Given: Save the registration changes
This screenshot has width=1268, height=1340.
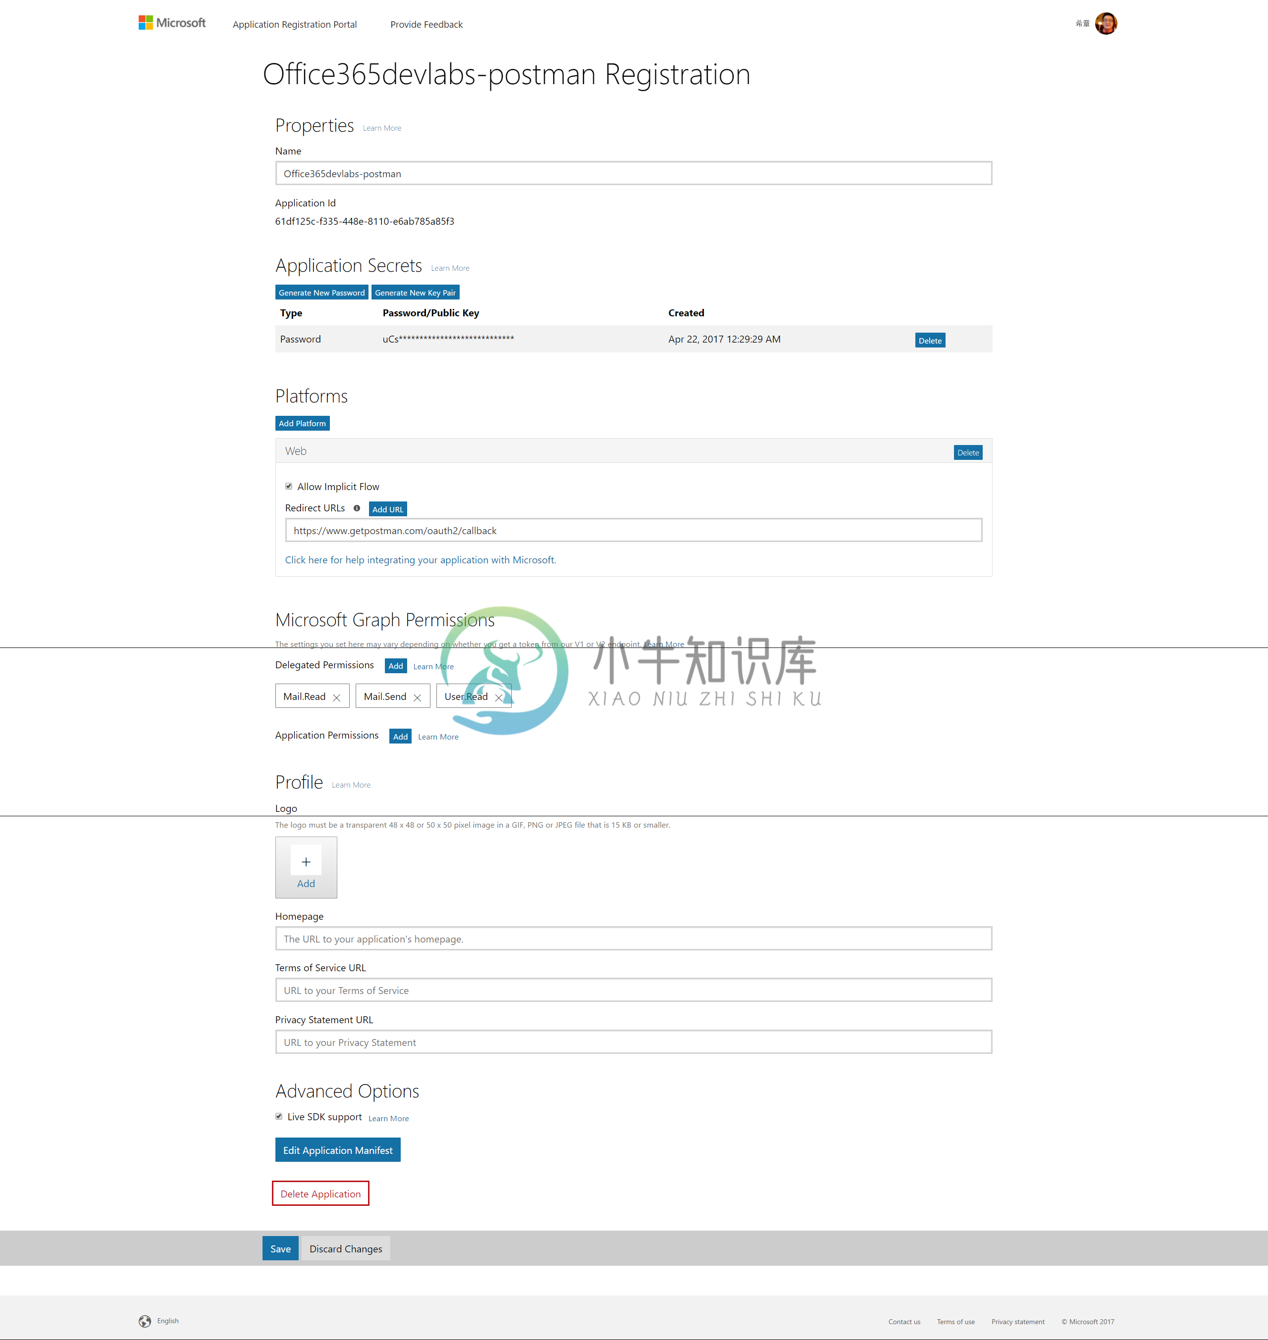Looking at the screenshot, I should [280, 1249].
